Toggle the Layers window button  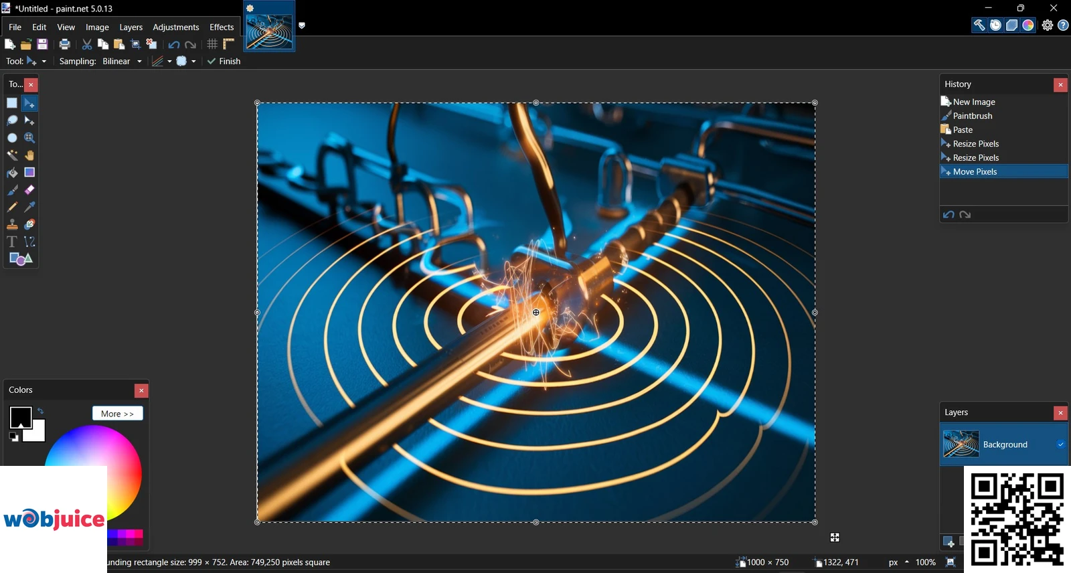coord(1012,25)
